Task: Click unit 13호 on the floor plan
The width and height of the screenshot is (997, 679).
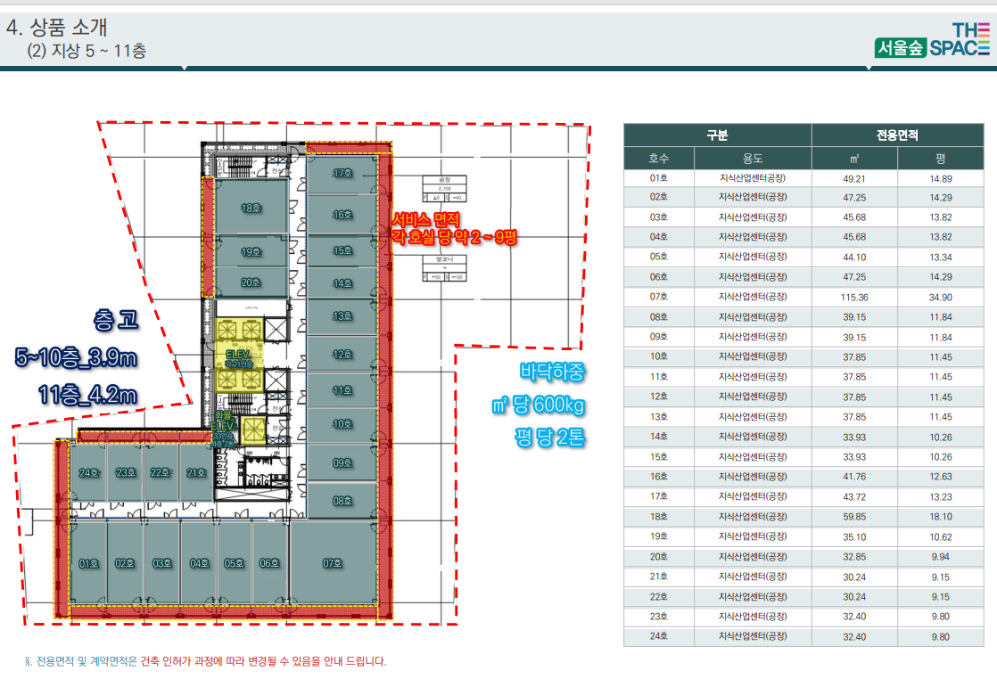Action: (342, 315)
